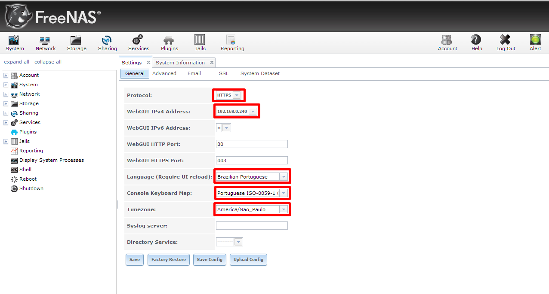This screenshot has height=294, width=549.
Task: Select the Advanced sub-tab
Action: pyautogui.click(x=164, y=74)
